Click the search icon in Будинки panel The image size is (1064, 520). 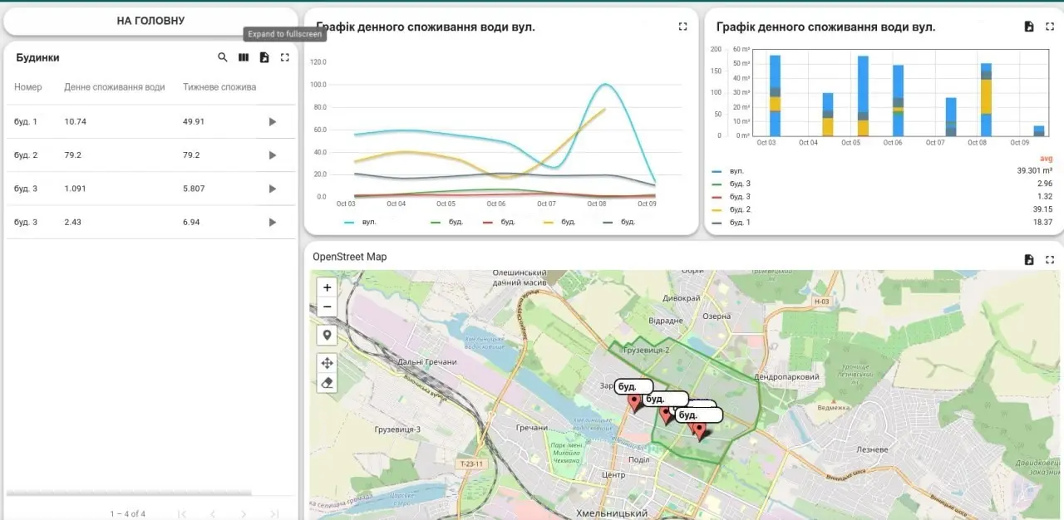click(223, 57)
